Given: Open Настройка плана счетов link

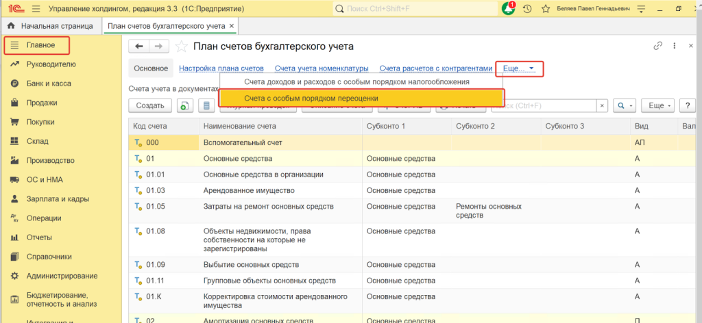Looking at the screenshot, I should [221, 68].
